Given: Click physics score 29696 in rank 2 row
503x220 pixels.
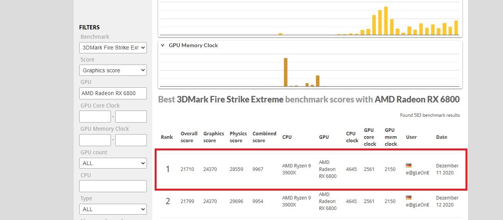Looking at the screenshot, I should click(x=236, y=201).
